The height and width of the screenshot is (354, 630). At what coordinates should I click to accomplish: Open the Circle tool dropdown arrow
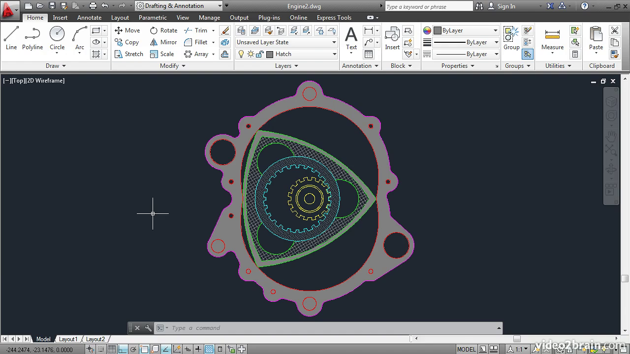[57, 53]
